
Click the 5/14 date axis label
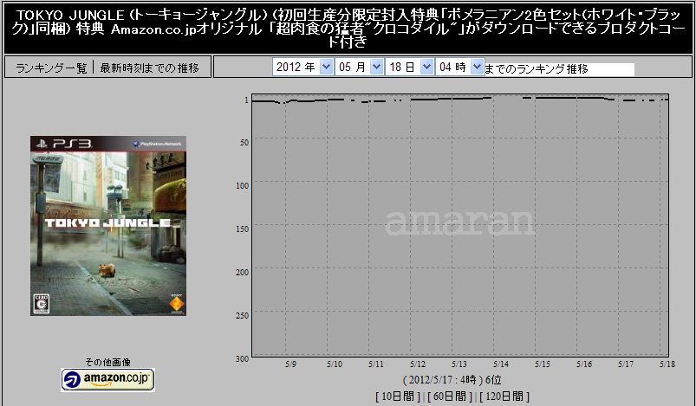[x=501, y=364]
